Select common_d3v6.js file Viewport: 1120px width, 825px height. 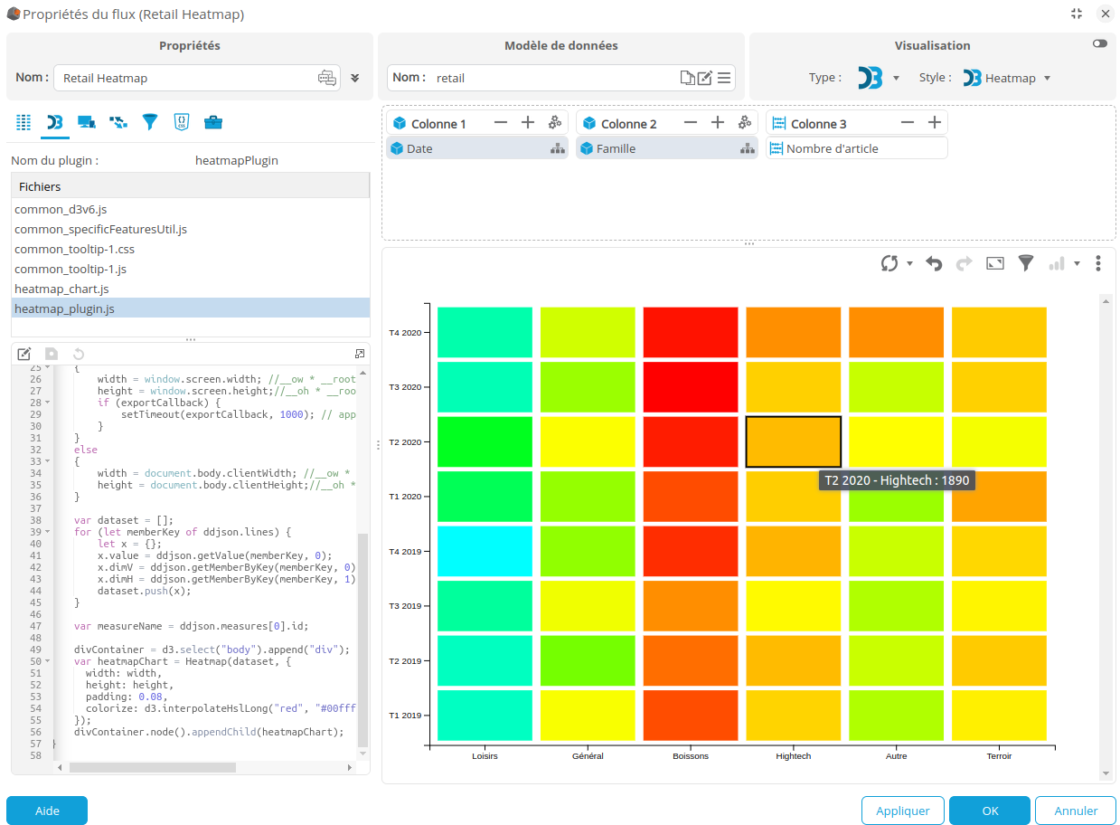pos(61,209)
